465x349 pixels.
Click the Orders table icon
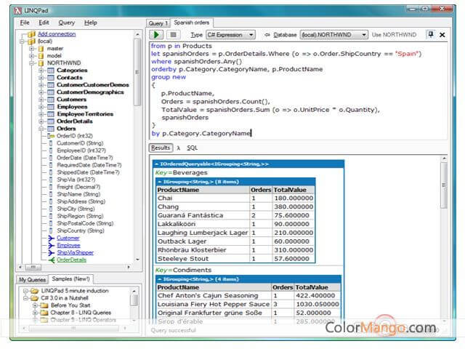(x=51, y=129)
